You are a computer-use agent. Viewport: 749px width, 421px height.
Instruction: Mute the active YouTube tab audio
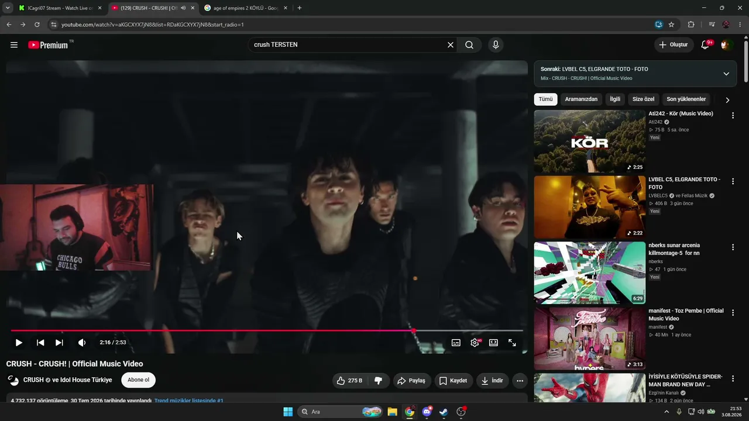tap(183, 8)
